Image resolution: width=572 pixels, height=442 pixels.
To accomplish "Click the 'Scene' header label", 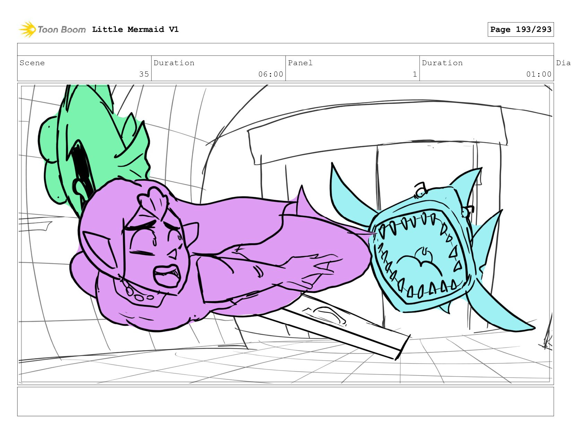I will coord(32,63).
